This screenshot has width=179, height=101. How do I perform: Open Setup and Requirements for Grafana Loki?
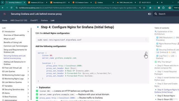15,51
